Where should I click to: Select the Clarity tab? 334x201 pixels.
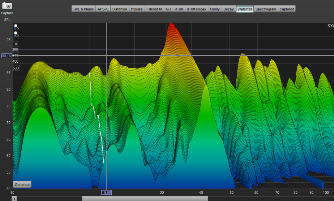pyautogui.click(x=215, y=9)
